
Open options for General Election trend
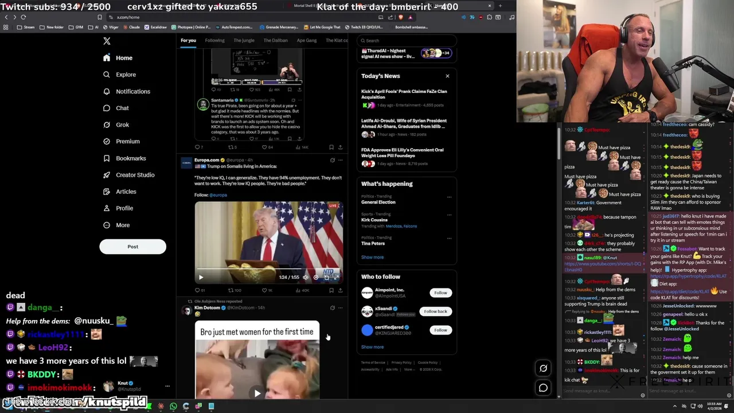[449, 197]
